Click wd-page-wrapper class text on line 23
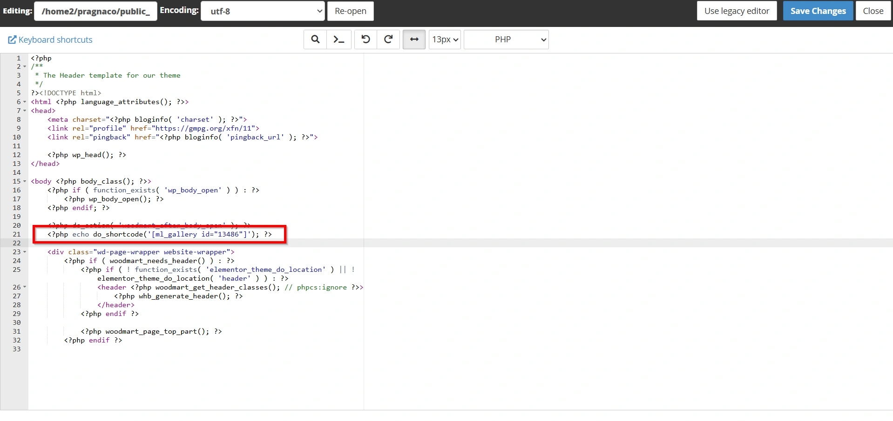This screenshot has width=893, height=421. point(128,252)
